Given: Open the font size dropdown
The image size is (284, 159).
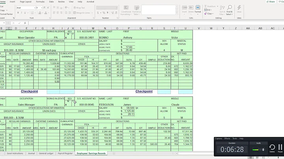Looking at the screenshot, I should pyautogui.click(x=42, y=8).
